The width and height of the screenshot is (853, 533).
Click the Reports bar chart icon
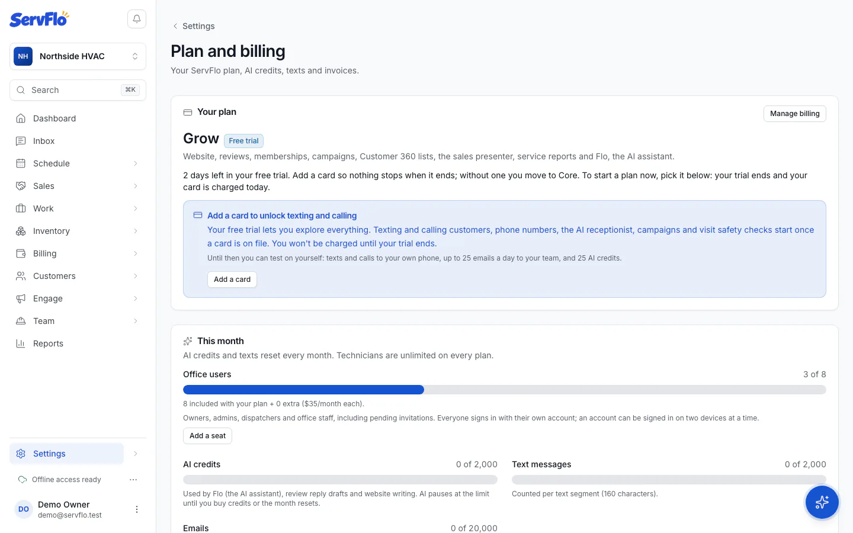click(21, 343)
